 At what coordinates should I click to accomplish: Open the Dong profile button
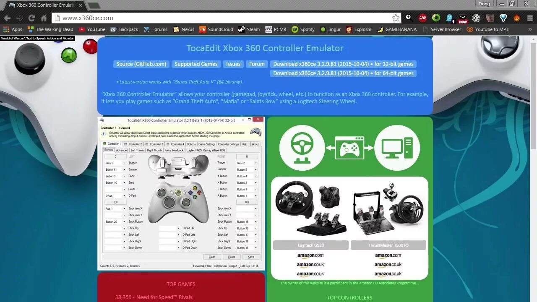(484, 4)
